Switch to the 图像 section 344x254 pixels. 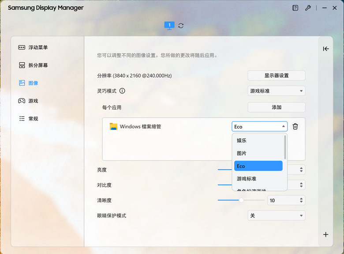click(x=29, y=83)
